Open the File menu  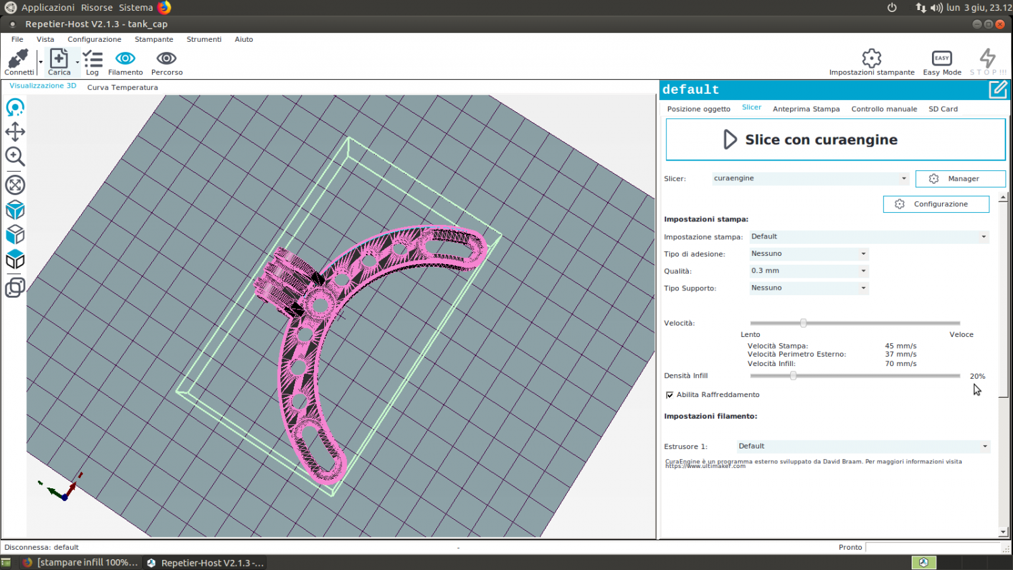coord(18,39)
